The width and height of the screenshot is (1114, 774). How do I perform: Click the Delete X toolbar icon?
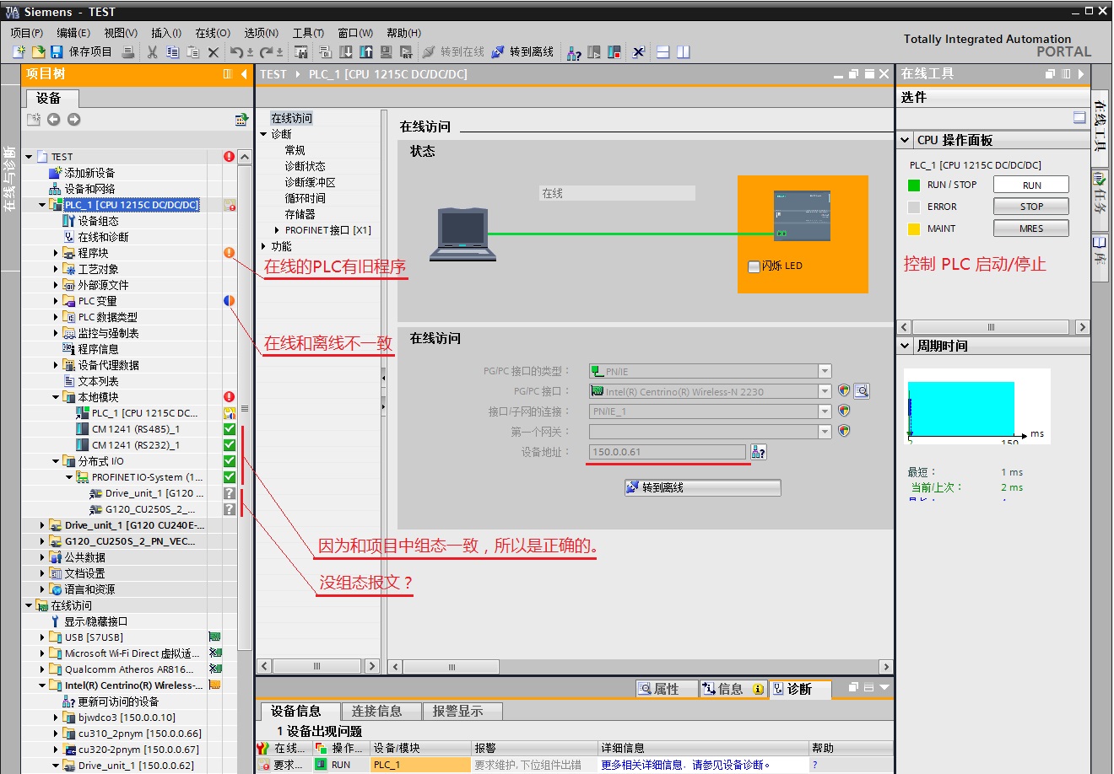[214, 52]
